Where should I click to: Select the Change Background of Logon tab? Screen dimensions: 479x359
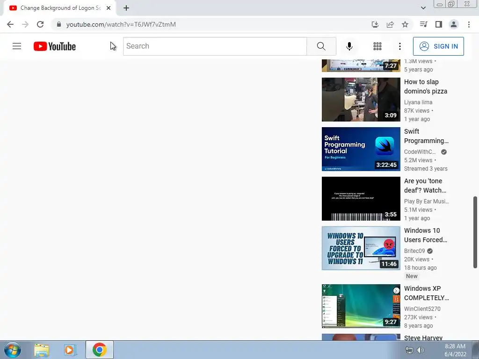click(x=60, y=8)
